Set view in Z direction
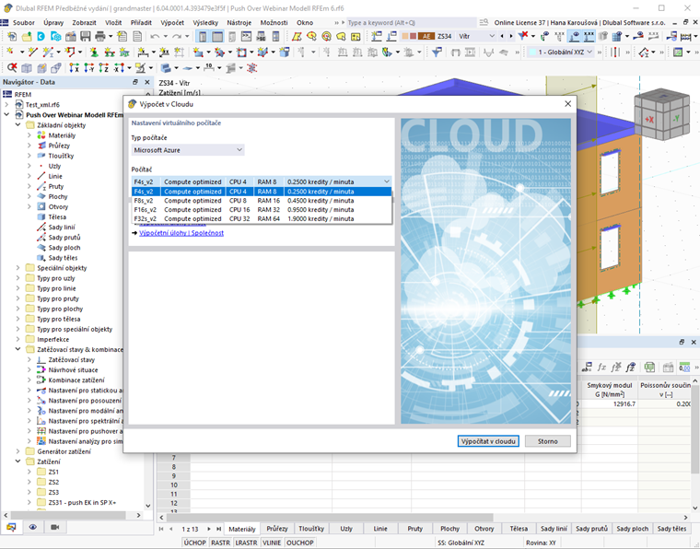The image size is (700, 549). pos(103,68)
